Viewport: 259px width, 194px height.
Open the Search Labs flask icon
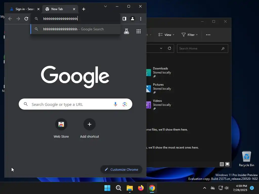pyautogui.click(x=126, y=31)
